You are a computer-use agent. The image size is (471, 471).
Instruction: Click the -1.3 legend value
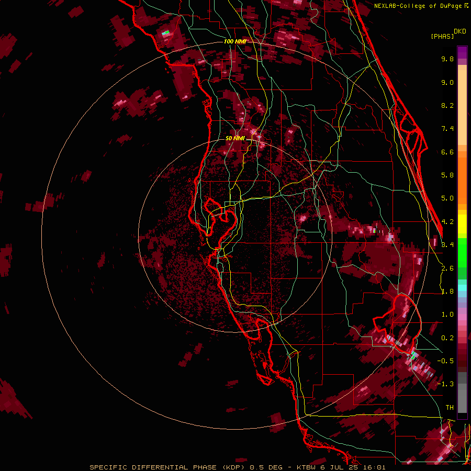click(x=445, y=384)
